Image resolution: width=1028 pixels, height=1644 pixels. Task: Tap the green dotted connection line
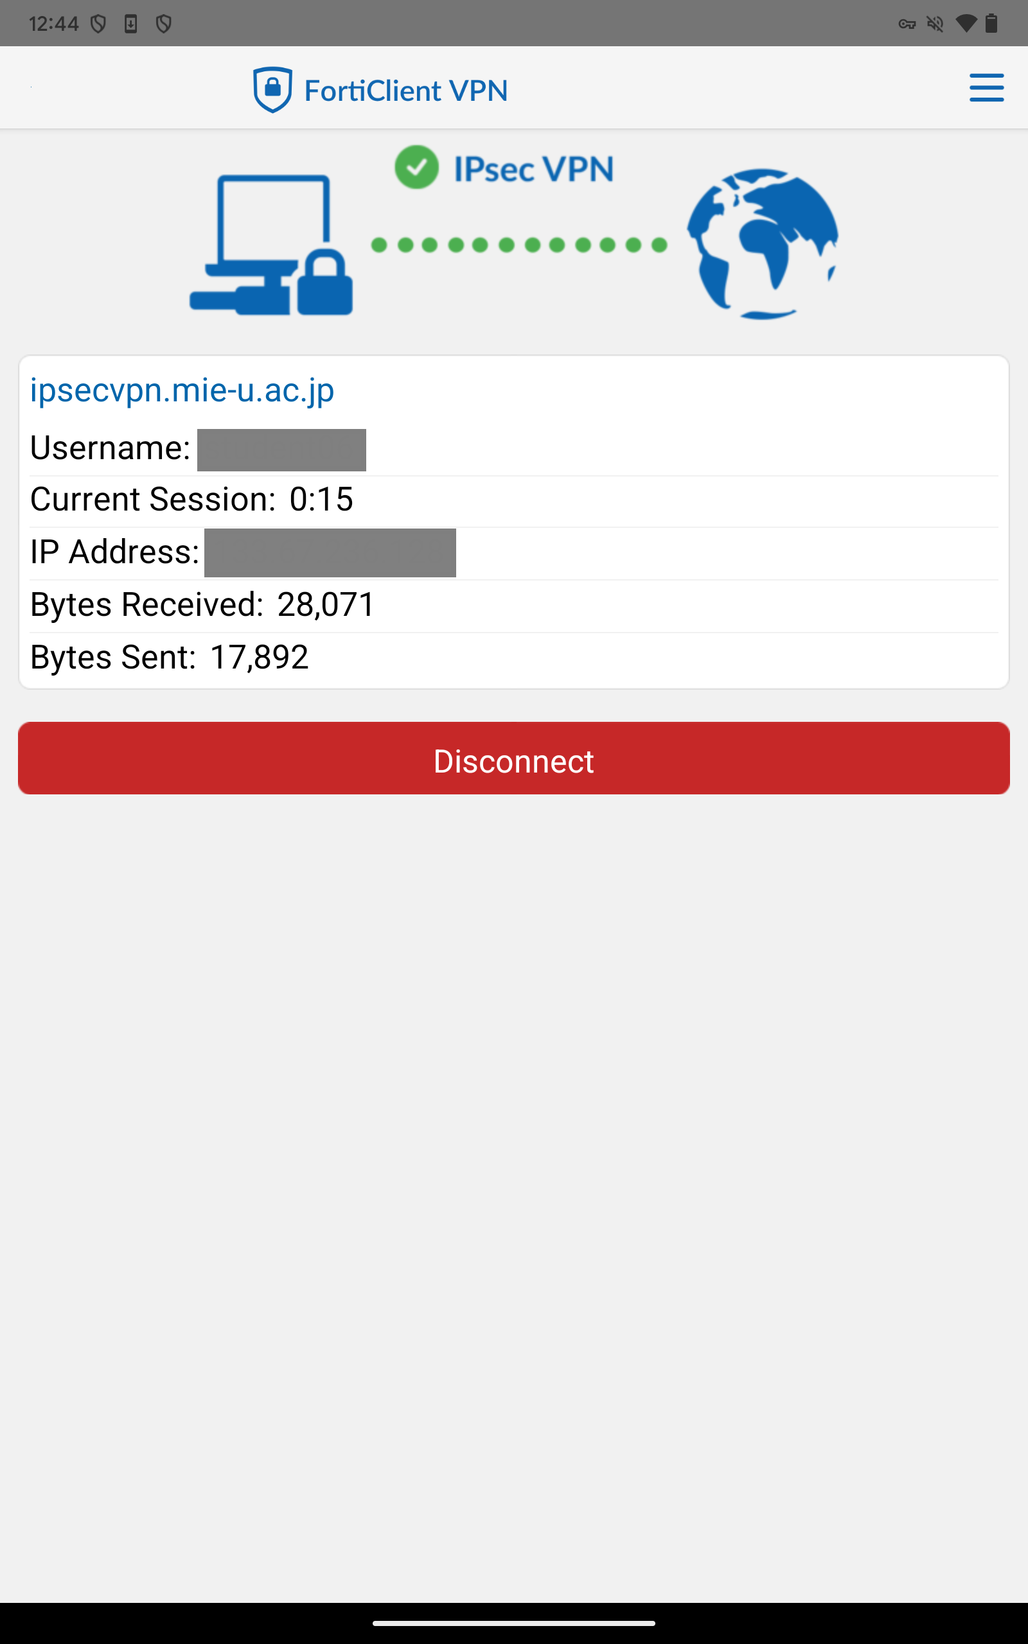point(518,245)
